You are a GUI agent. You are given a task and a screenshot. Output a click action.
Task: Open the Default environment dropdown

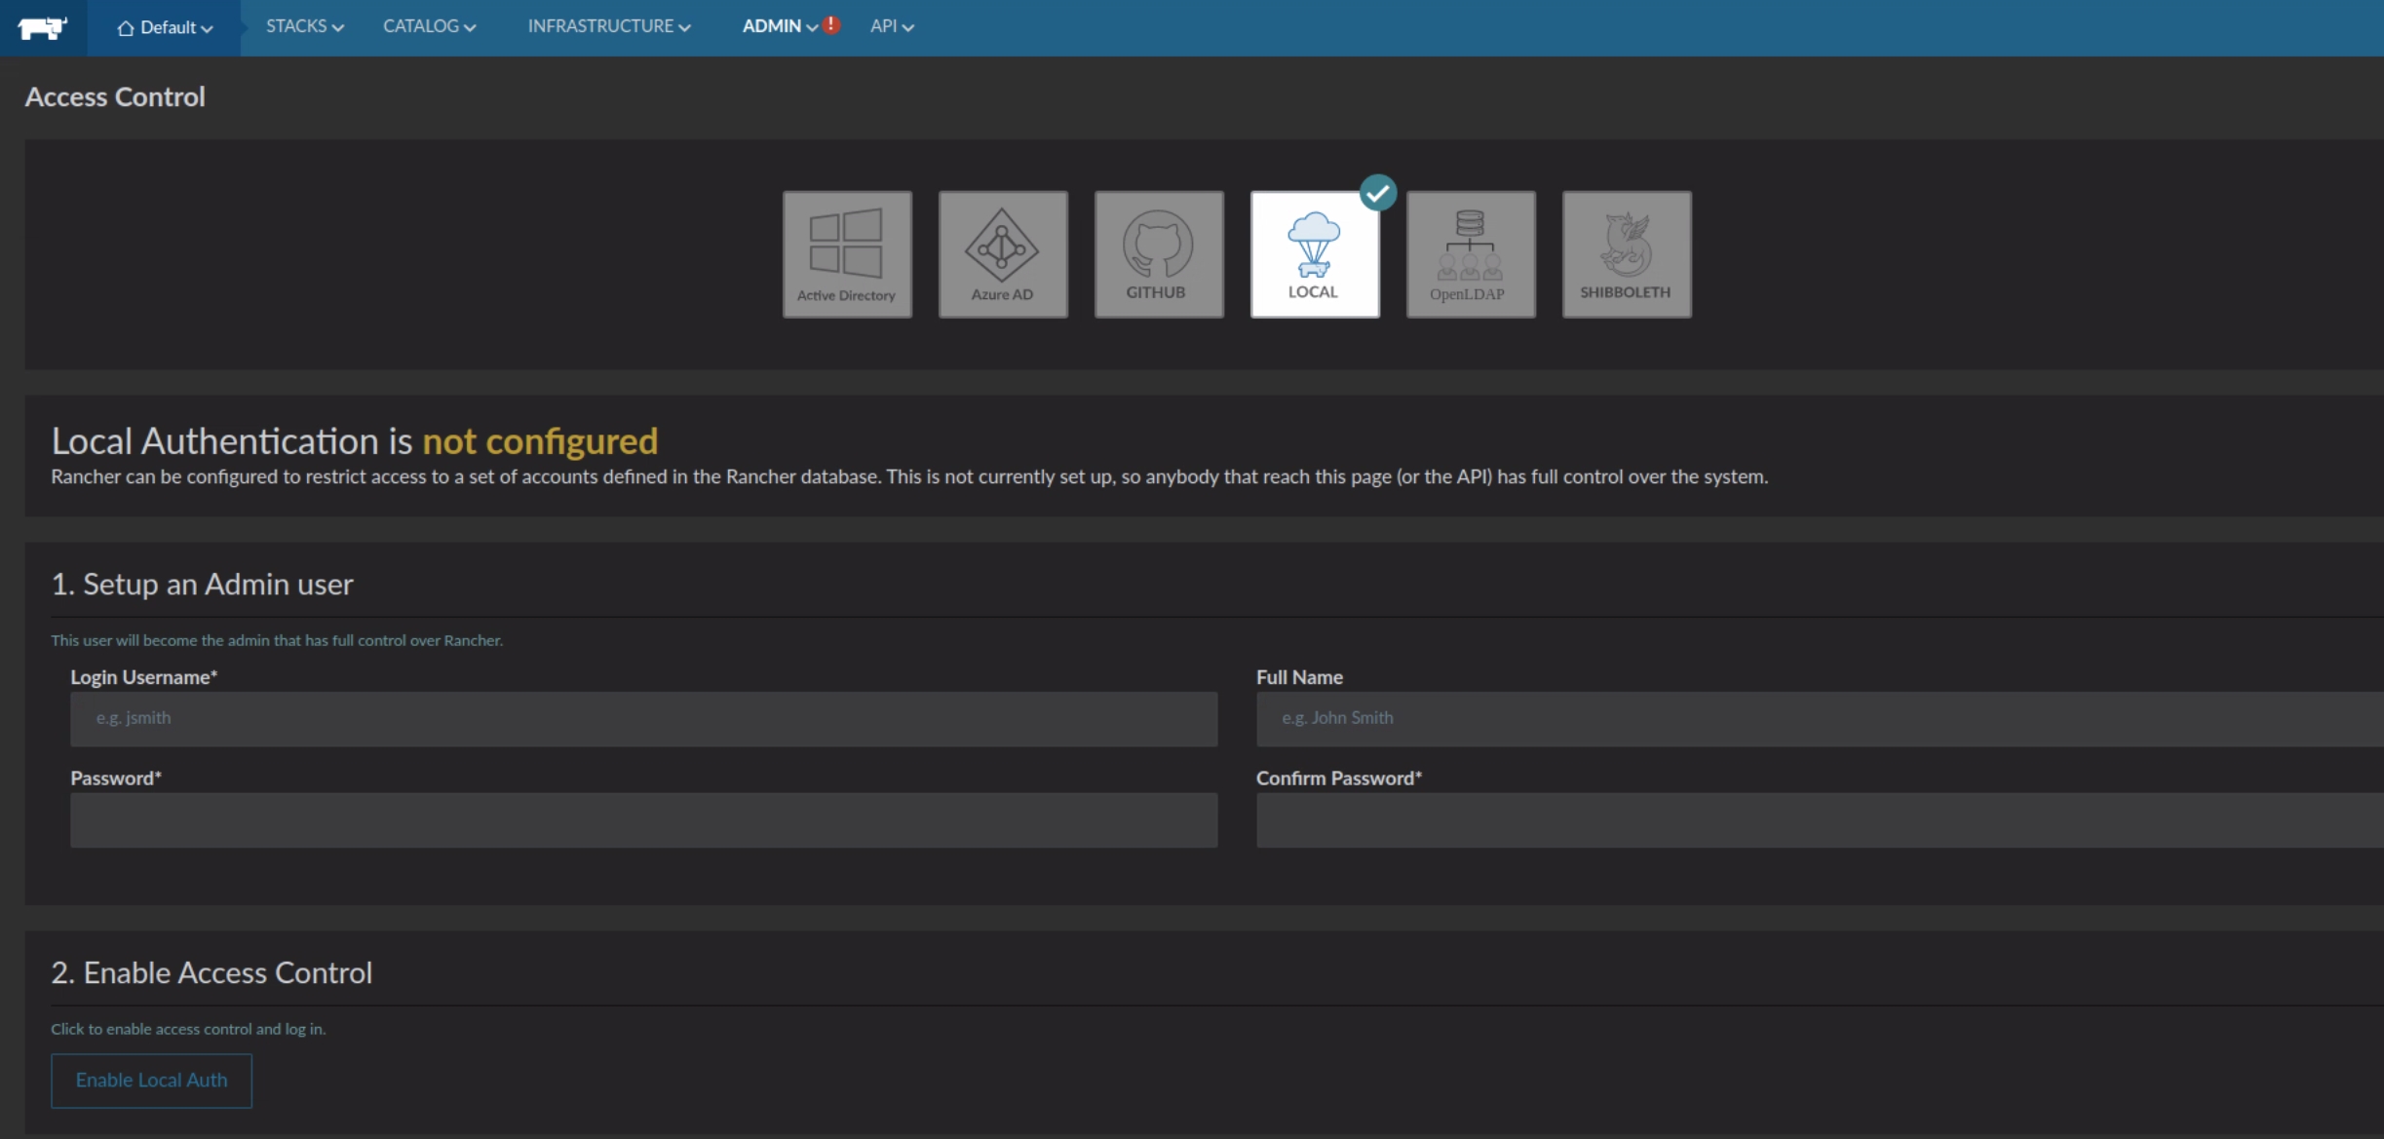[165, 27]
